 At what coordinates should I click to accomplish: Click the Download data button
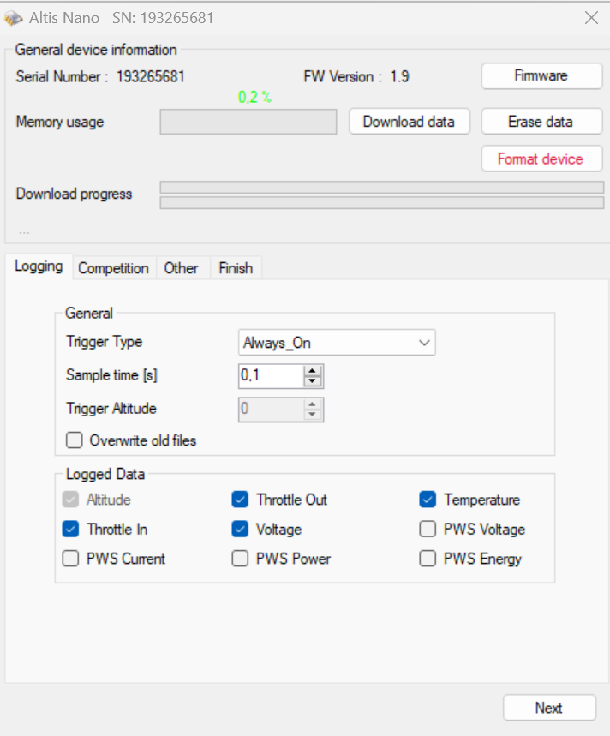tap(410, 122)
